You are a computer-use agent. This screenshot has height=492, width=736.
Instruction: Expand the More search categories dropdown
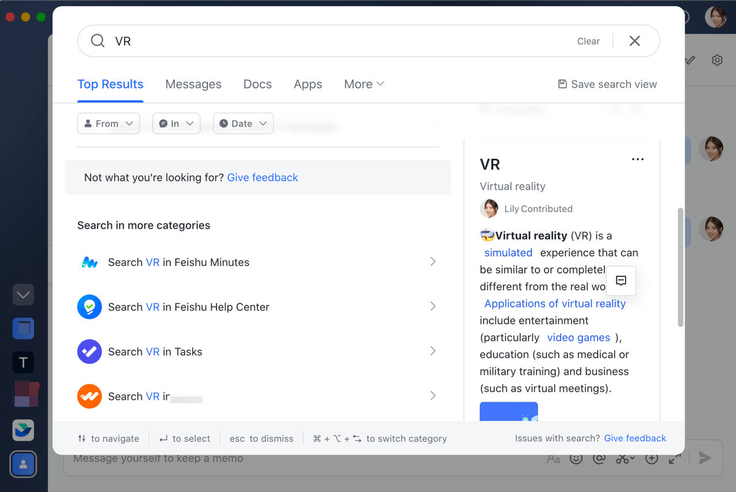point(363,84)
